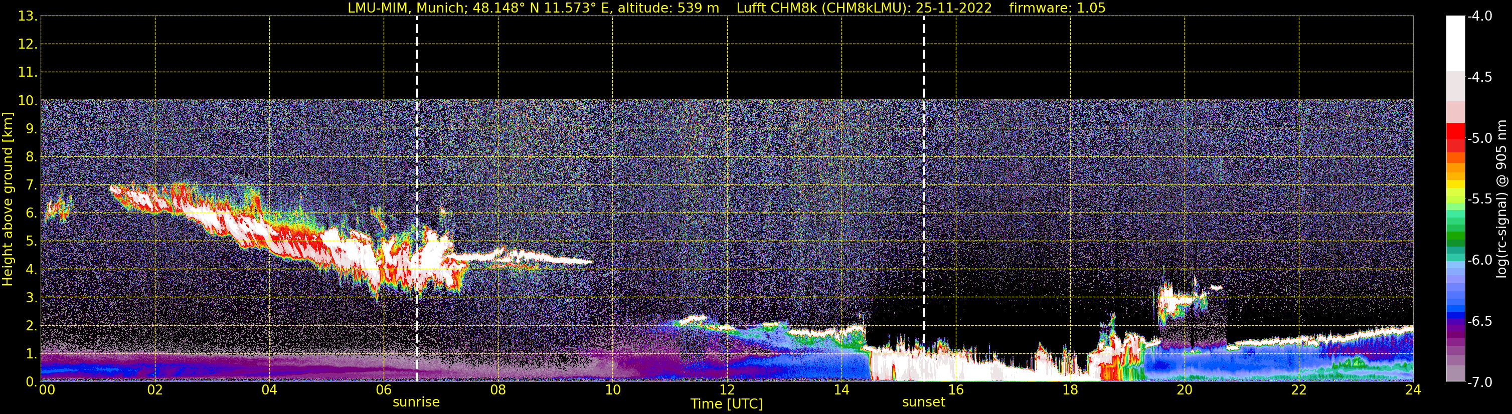Click colorbar tick label -4.5

point(1479,77)
